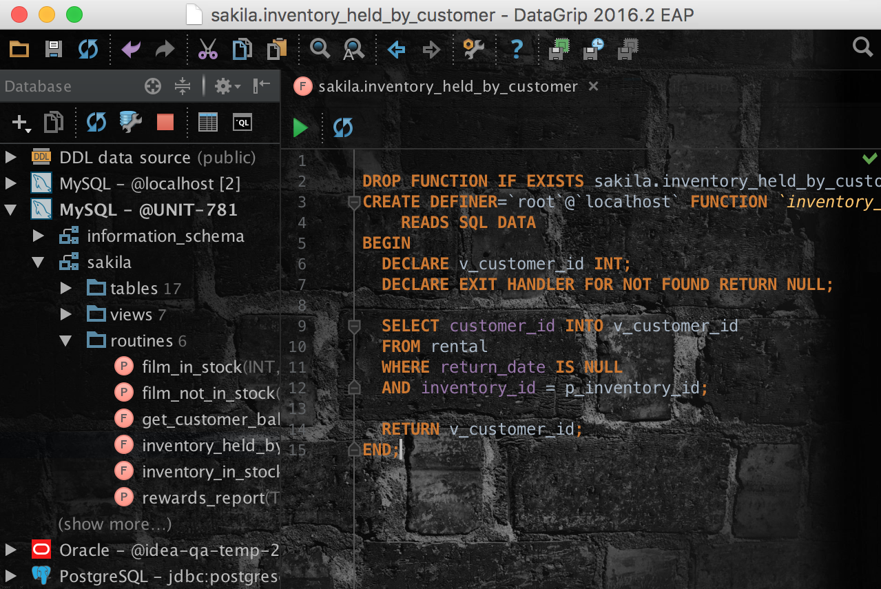Click the word BEGIN in the editor
The height and width of the screenshot is (589, 881).
click(x=386, y=243)
